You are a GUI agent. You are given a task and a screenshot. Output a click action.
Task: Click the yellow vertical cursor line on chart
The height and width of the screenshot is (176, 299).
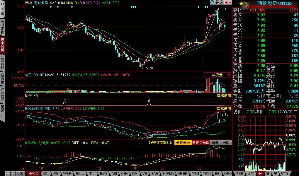click(x=202, y=41)
